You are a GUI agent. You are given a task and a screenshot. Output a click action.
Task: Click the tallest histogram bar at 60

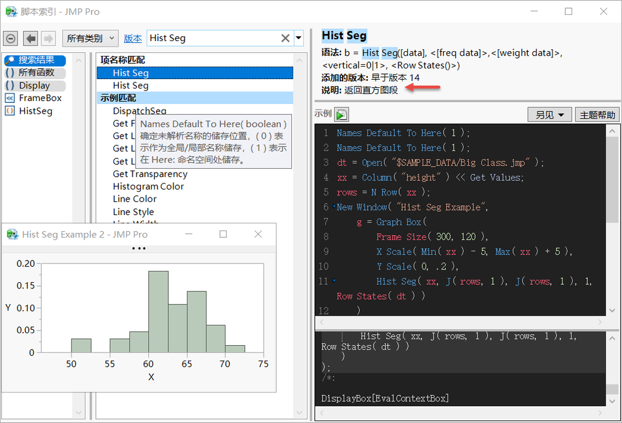(158, 311)
